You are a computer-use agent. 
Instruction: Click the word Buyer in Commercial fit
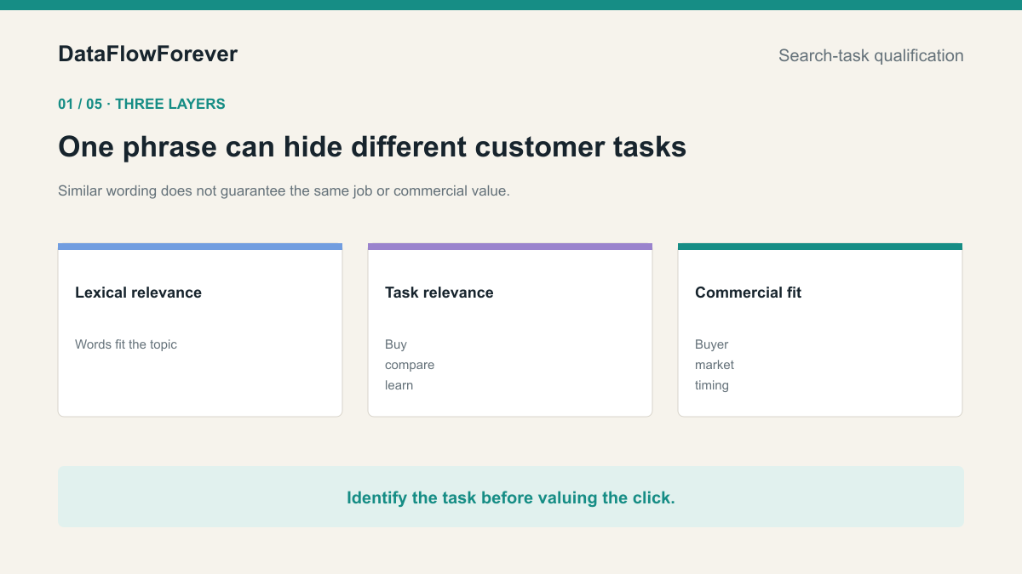point(712,344)
